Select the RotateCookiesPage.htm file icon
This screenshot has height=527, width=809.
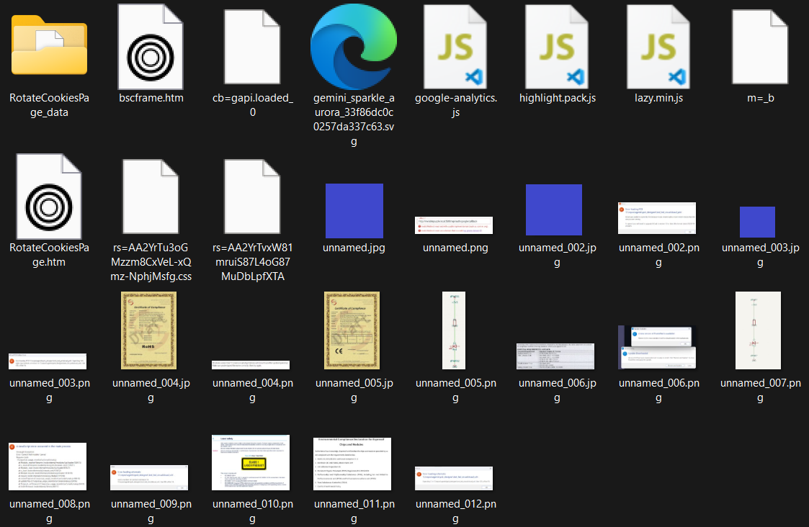[49, 196]
